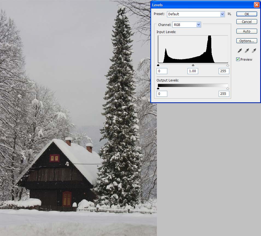The width and height of the screenshot is (261, 236).
Task: Select the black point eyedropper
Action: coord(240,51)
